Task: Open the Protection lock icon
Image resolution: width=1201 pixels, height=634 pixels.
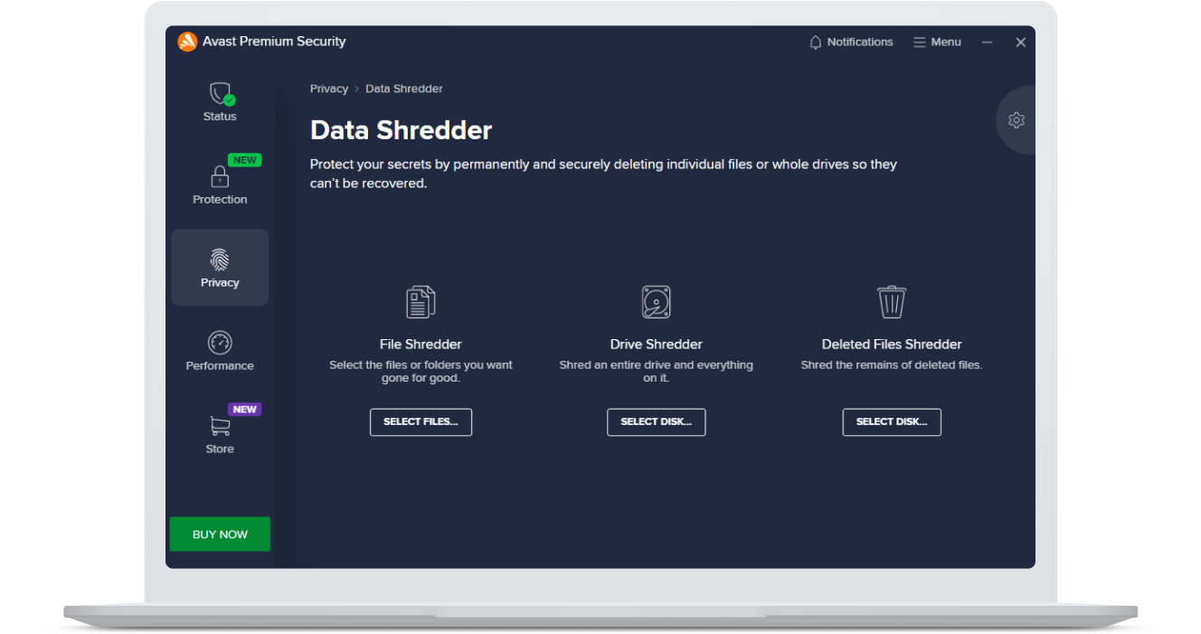Action: 220,176
